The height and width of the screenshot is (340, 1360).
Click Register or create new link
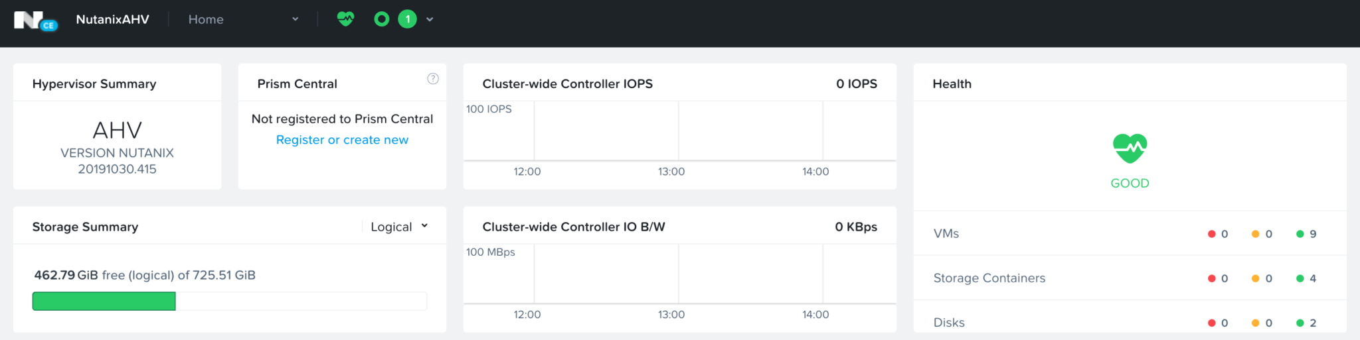point(342,140)
